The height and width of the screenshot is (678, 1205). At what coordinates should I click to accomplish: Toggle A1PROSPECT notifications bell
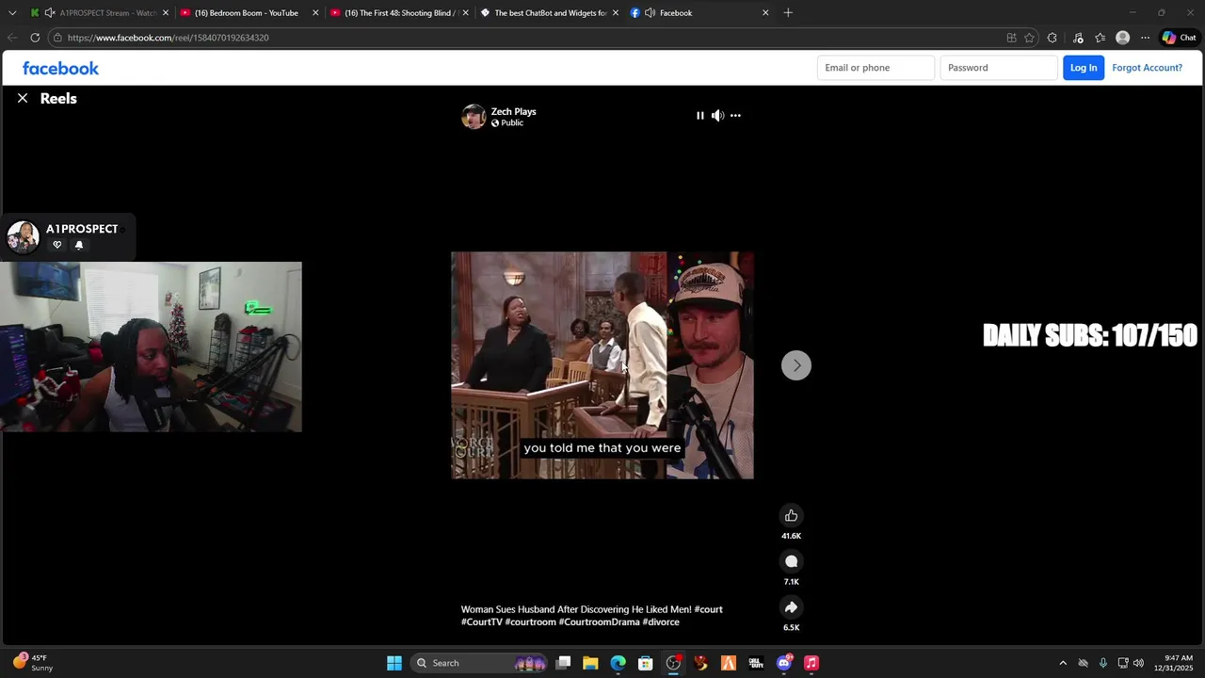[x=79, y=245]
